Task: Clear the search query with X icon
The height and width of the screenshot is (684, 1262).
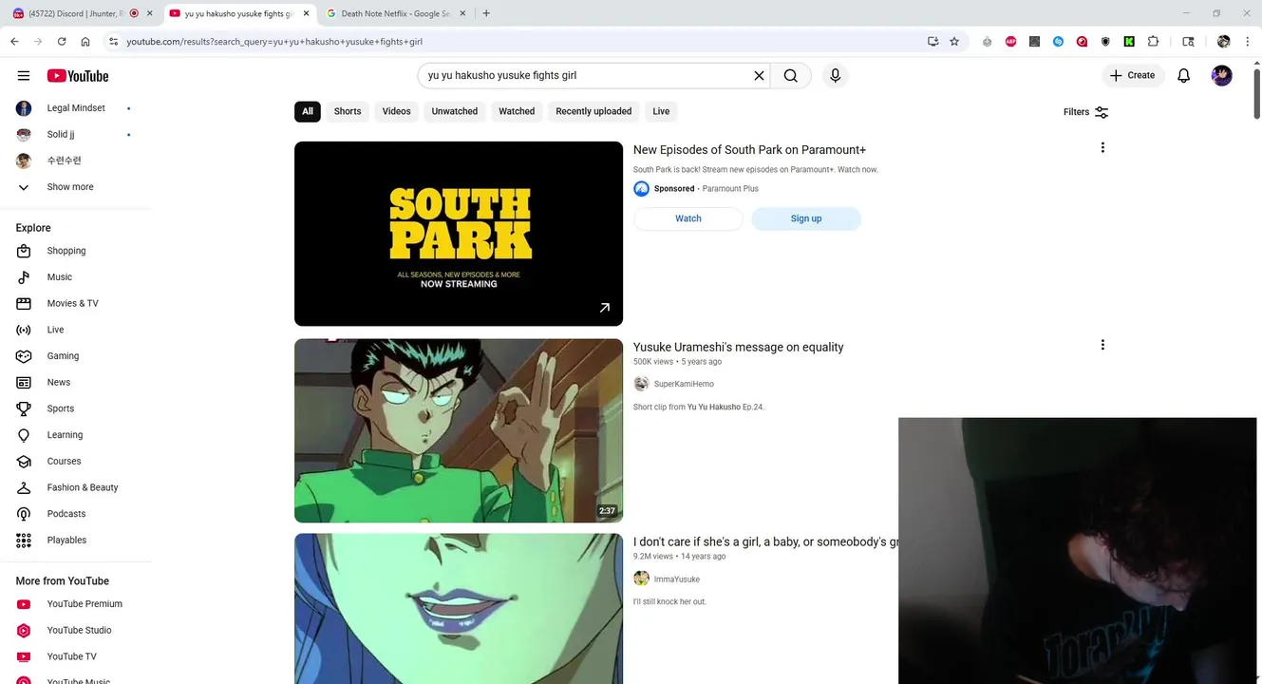Action: (759, 76)
